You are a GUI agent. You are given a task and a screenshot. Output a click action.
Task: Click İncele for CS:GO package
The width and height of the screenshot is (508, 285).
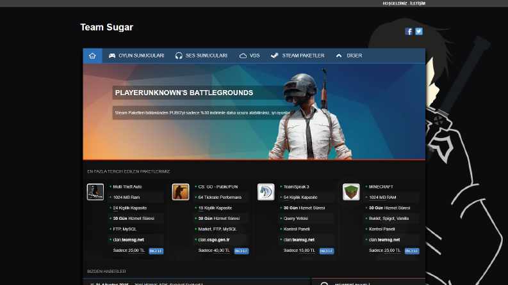point(242,251)
